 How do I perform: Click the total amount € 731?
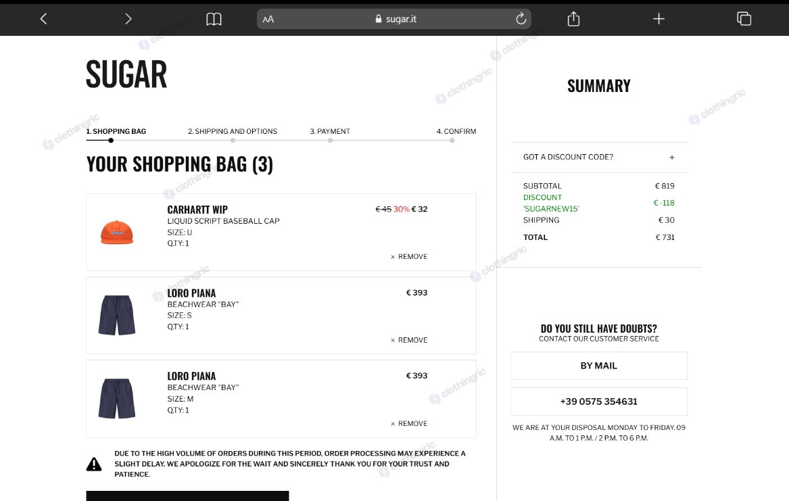point(665,237)
